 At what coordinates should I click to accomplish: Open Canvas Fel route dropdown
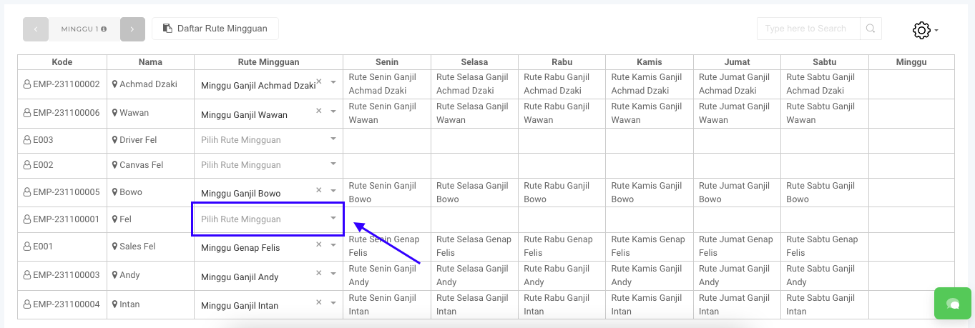pyautogui.click(x=333, y=164)
